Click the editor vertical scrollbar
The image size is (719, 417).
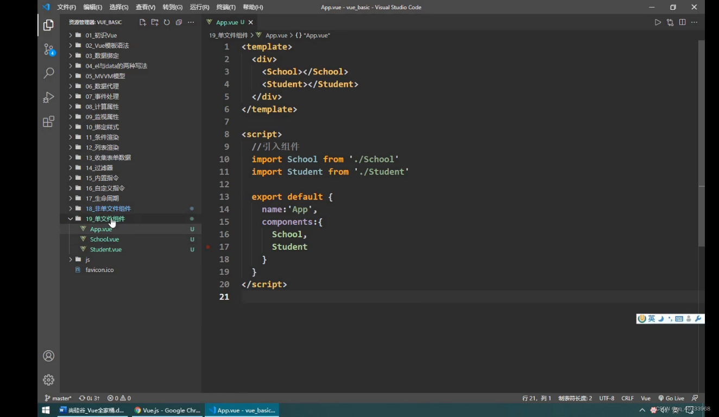point(701,143)
